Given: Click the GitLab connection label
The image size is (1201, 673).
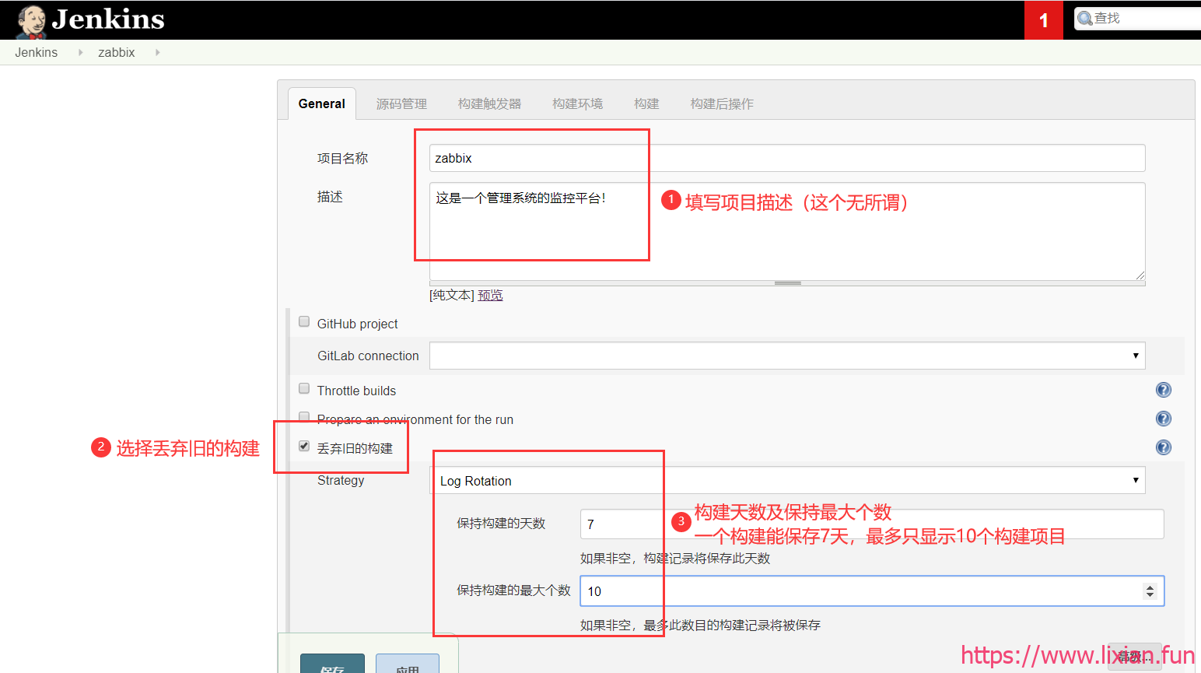Looking at the screenshot, I should [368, 356].
